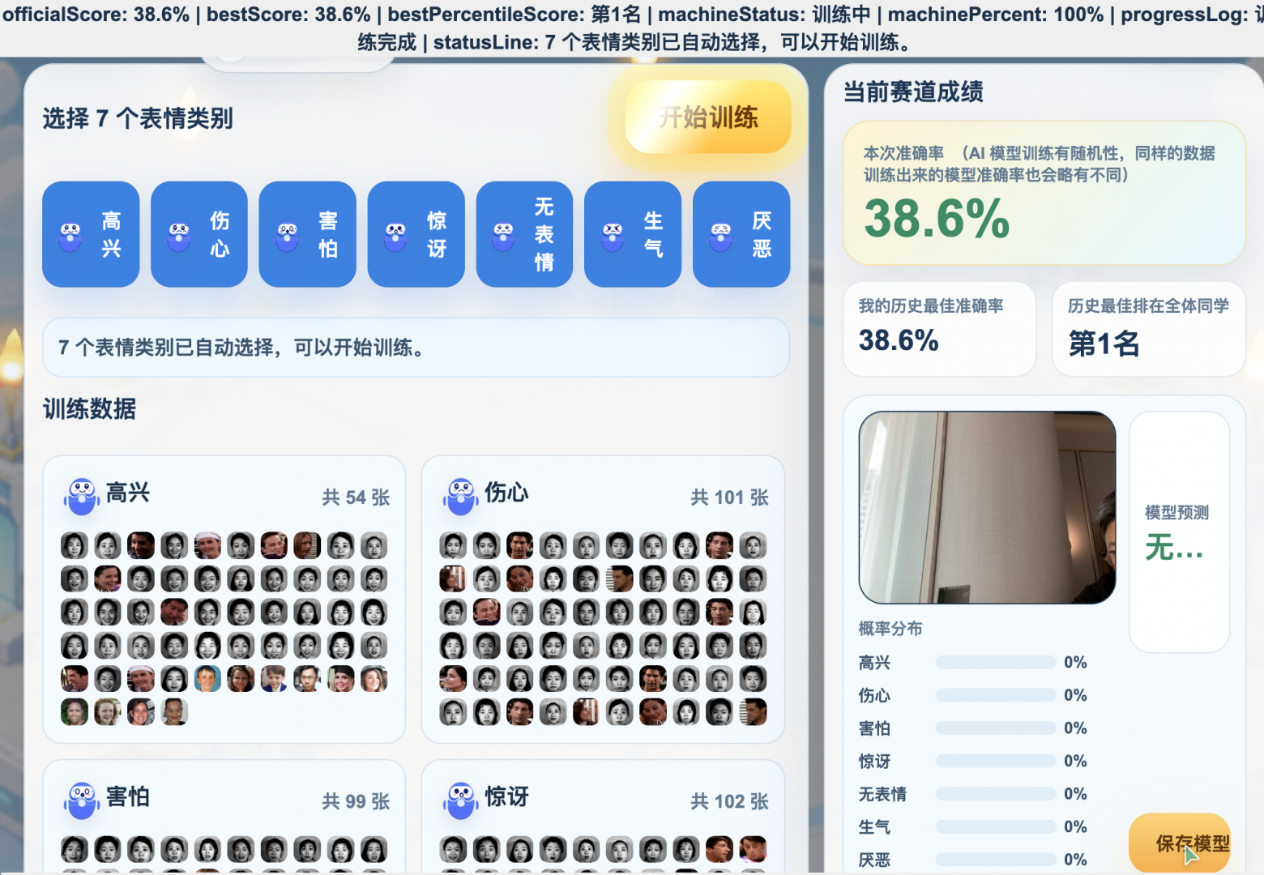Click the 高兴 label in probability list

pos(874,663)
